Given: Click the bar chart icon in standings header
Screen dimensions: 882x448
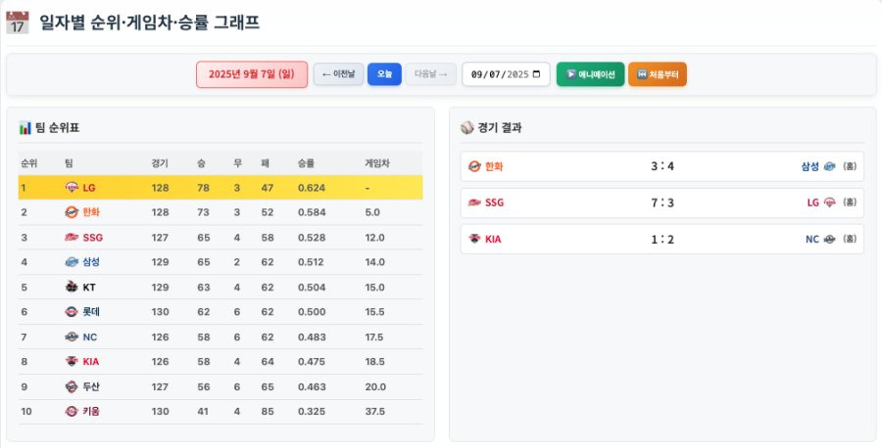Looking at the screenshot, I should (x=24, y=128).
